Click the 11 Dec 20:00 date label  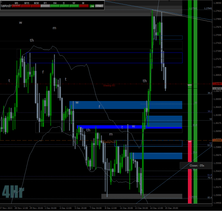pos(126,208)
